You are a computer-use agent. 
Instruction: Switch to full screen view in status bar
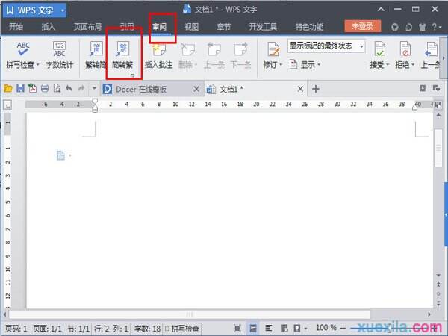pyautogui.click(x=237, y=329)
